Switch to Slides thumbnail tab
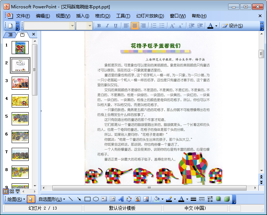This screenshot has height=215, width=267. click(22, 35)
